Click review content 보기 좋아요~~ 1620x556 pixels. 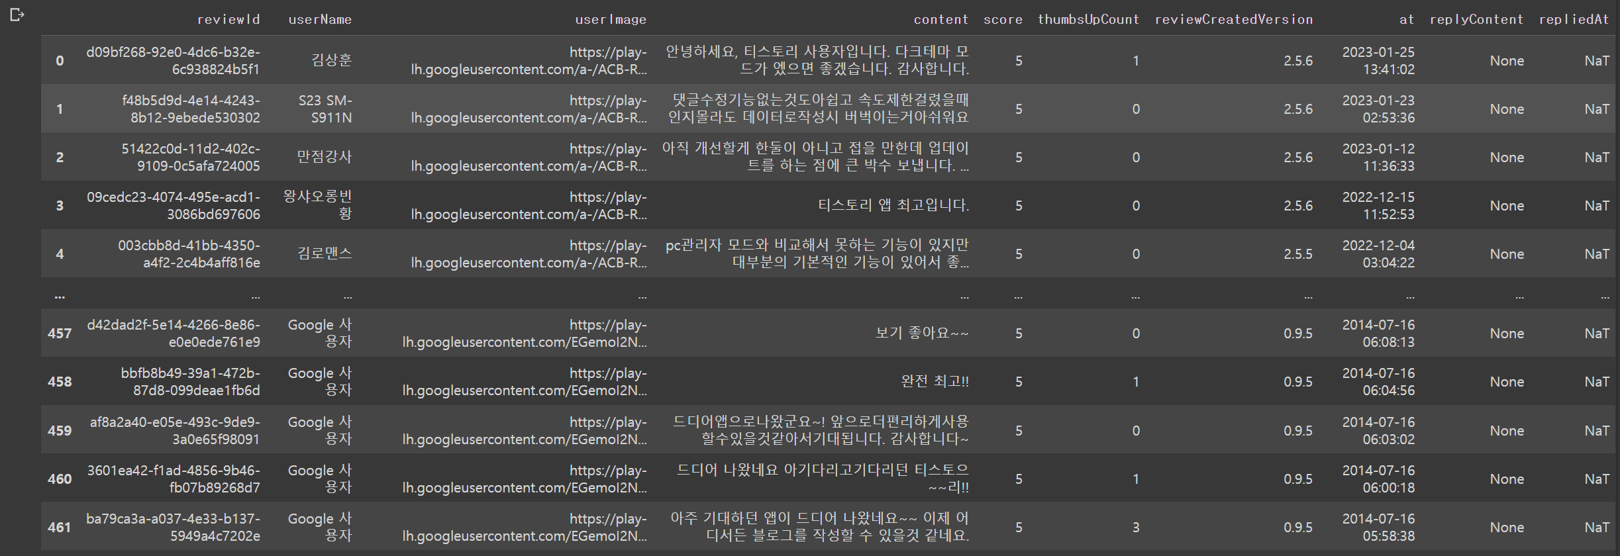click(922, 333)
